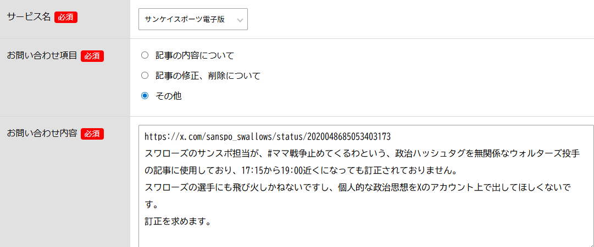594x247 pixels.
Task: Click the 記事の内容について option label text
Action: (x=195, y=55)
